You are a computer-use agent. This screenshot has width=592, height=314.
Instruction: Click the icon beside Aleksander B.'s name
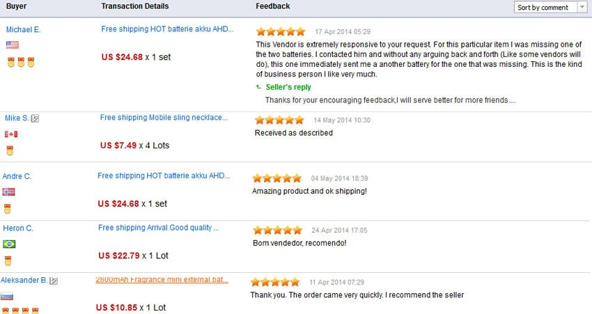point(54,281)
